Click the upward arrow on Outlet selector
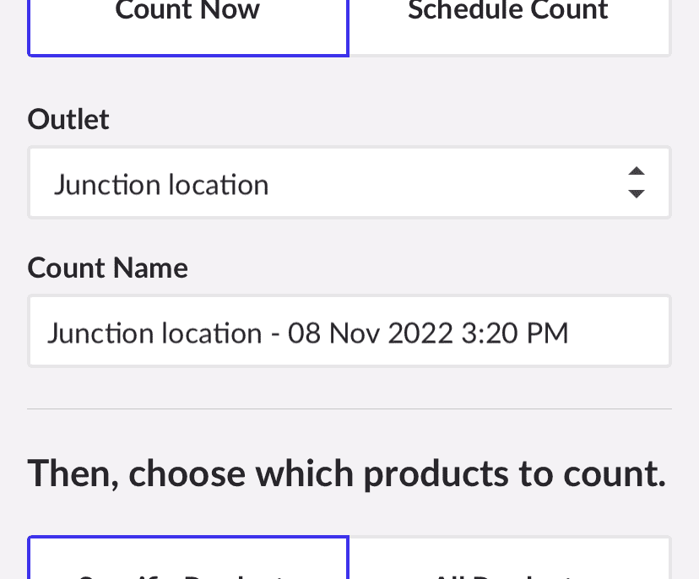The width and height of the screenshot is (699, 579). 637,171
